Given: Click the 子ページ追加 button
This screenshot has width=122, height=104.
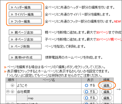Looking at the screenshot, I should [x=25, y=39].
